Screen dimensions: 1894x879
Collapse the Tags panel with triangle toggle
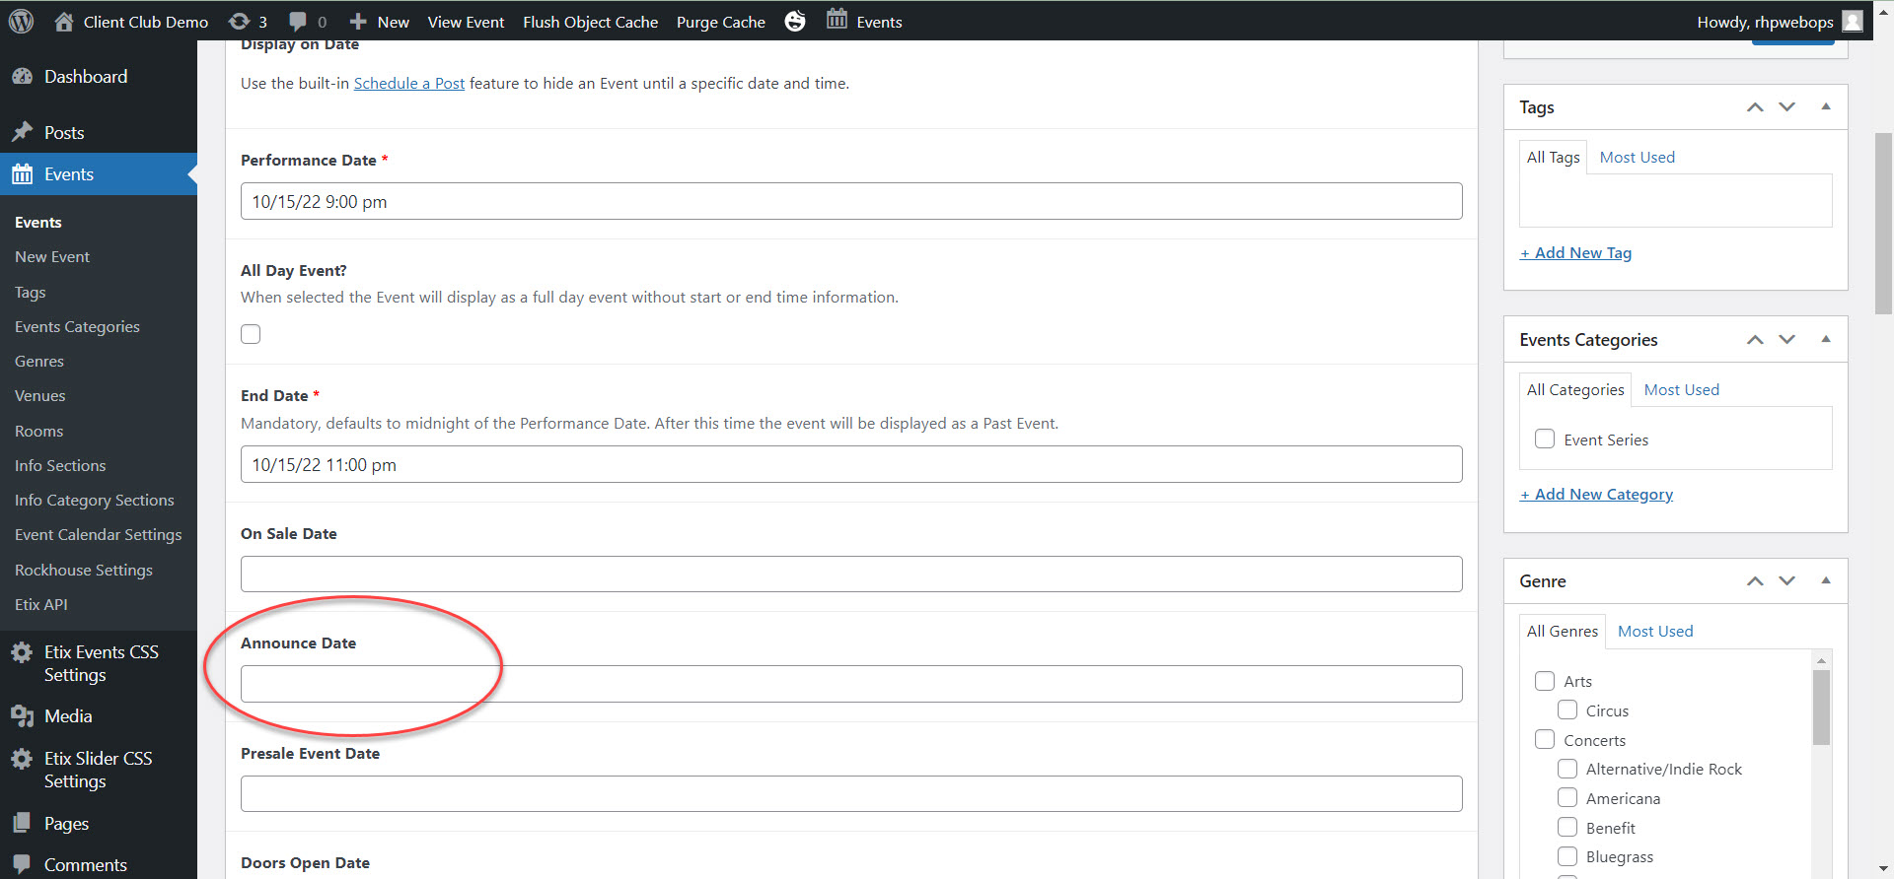(x=1826, y=106)
